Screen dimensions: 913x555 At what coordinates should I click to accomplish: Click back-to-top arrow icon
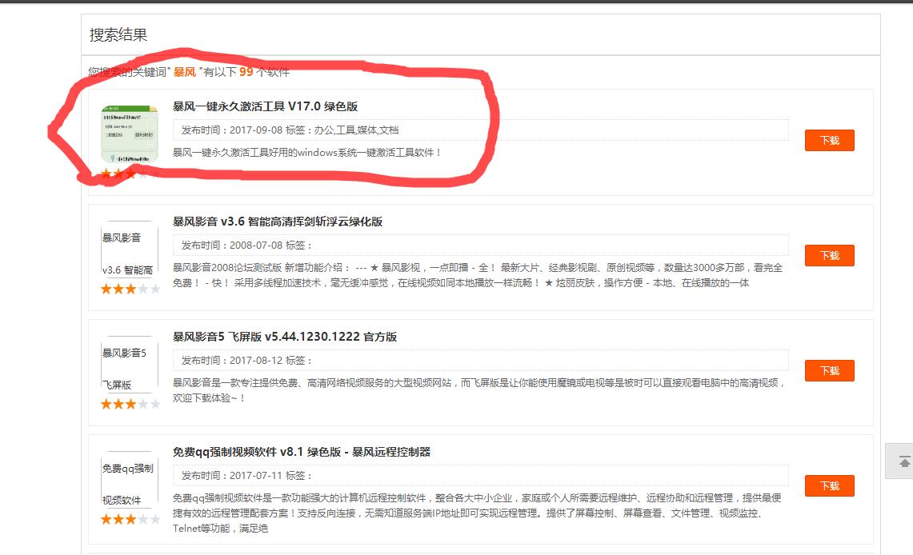[x=904, y=462]
